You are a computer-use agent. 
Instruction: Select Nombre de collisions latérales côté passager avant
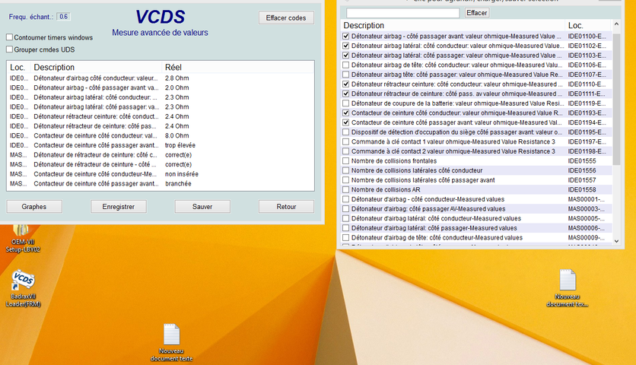477,180
